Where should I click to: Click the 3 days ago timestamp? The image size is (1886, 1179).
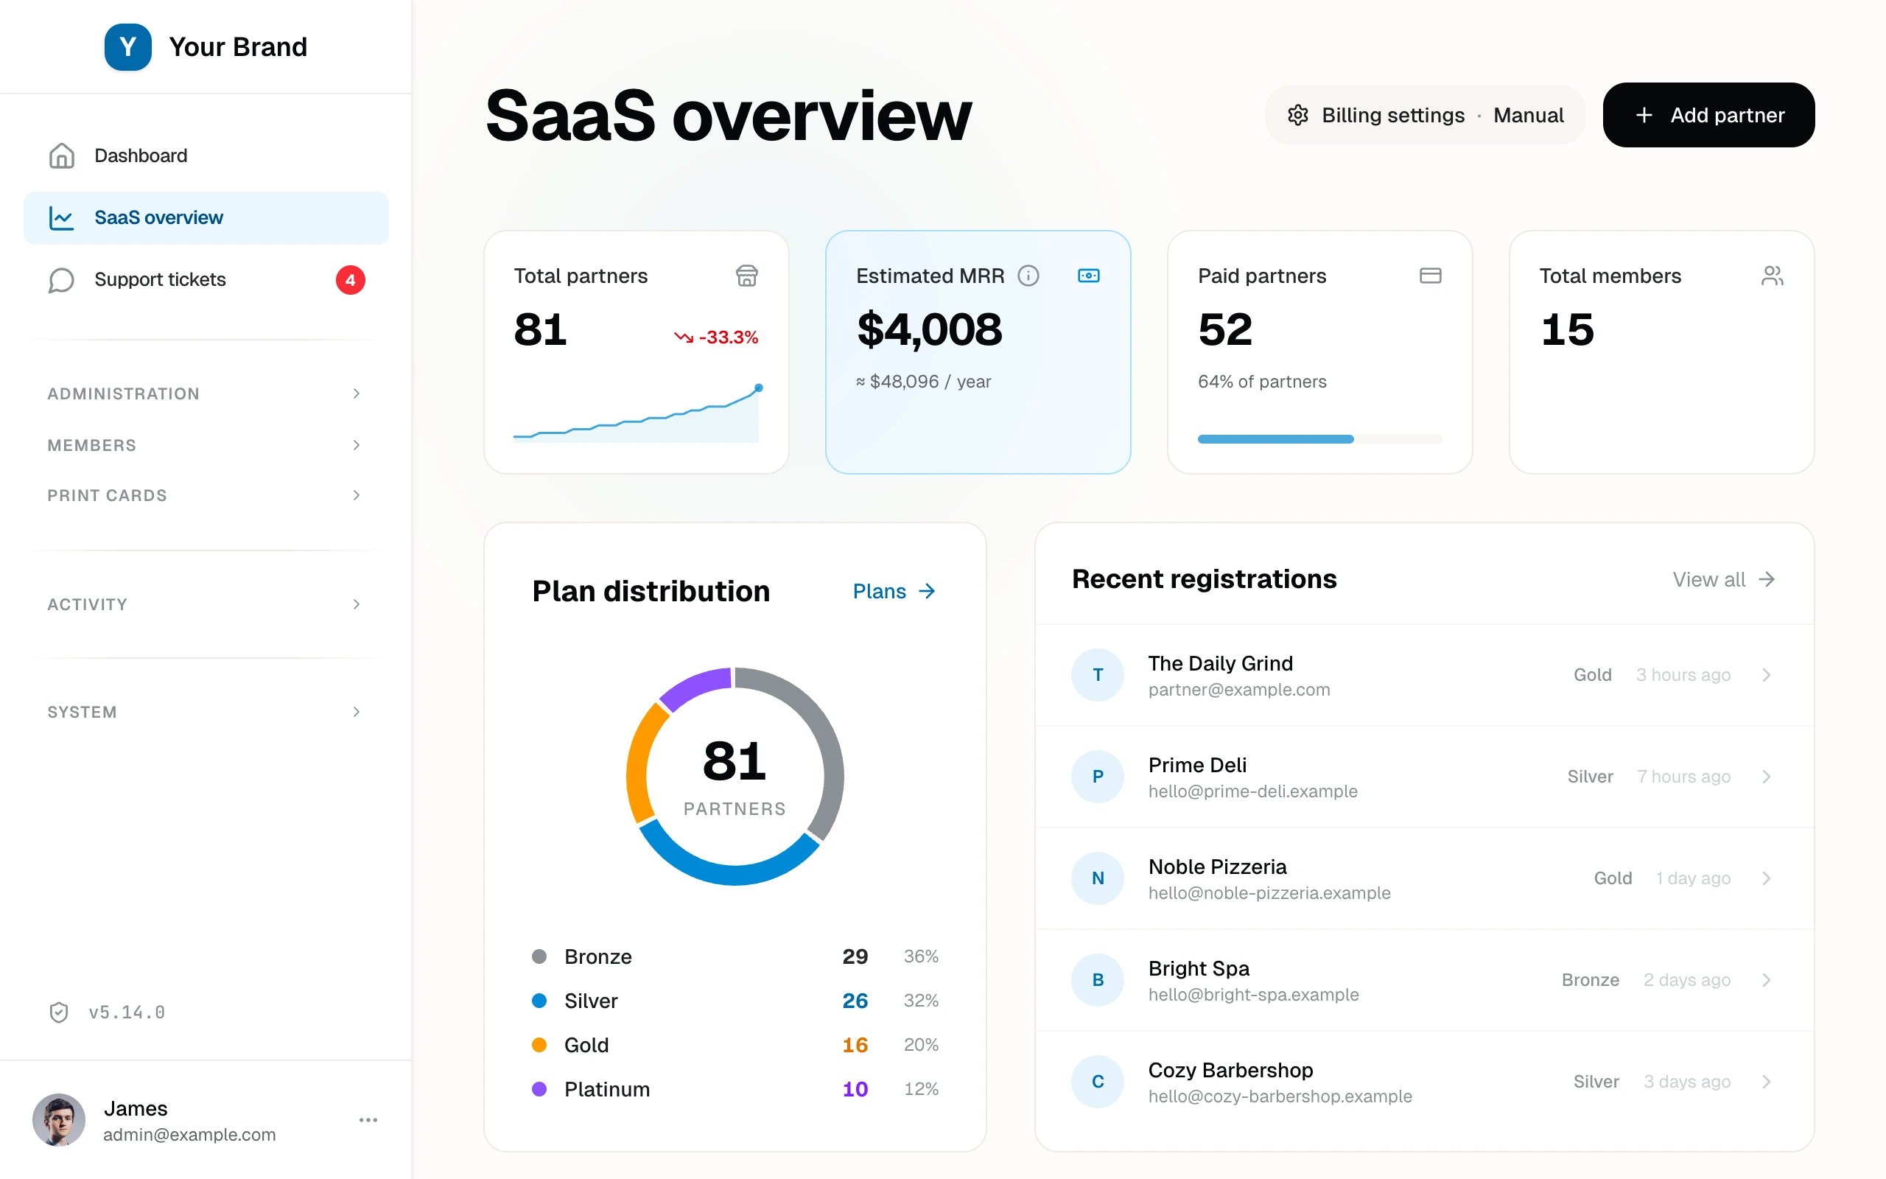point(1686,1082)
